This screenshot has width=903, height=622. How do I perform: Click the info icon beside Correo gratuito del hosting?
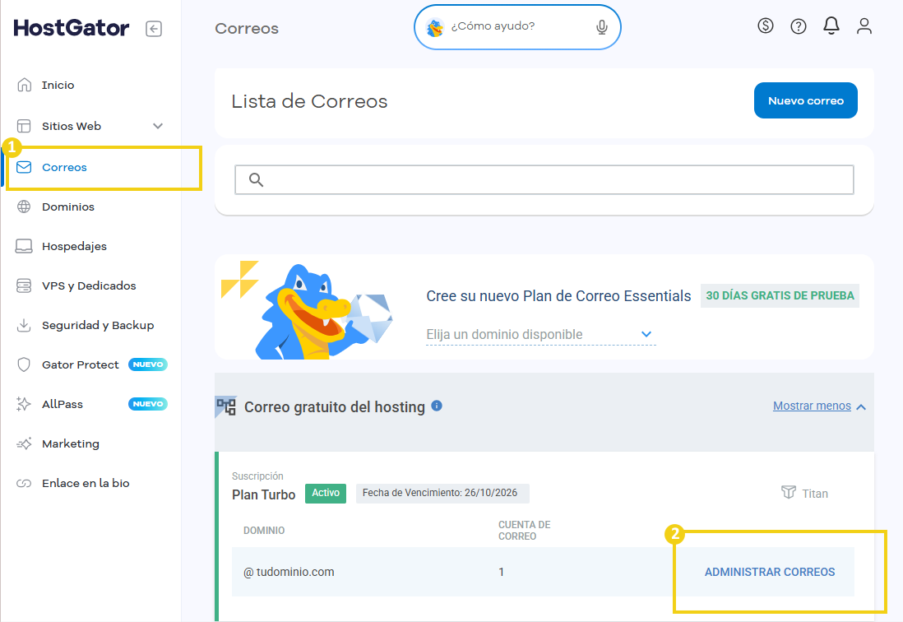click(437, 406)
